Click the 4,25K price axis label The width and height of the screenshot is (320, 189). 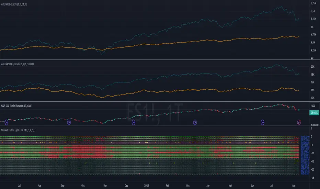[313, 50]
